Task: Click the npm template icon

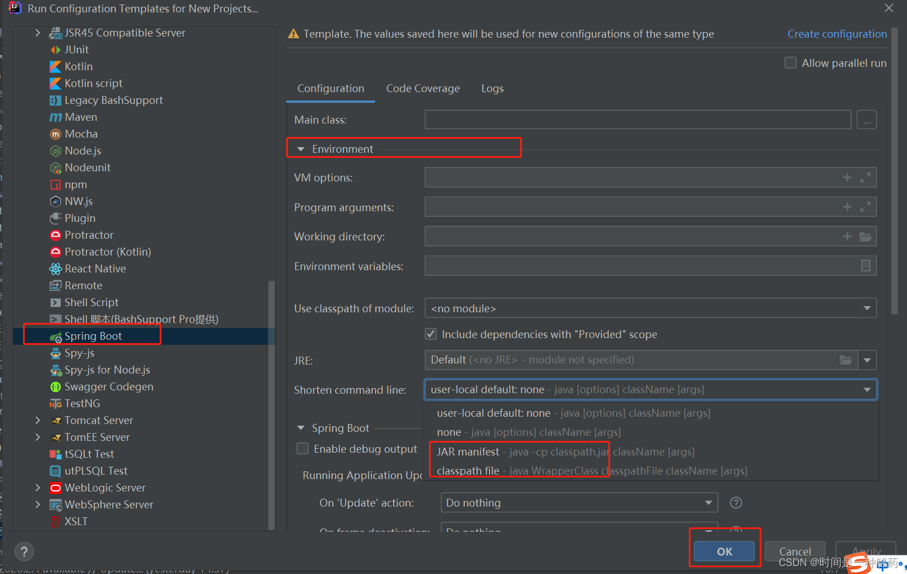Action: 56,184
